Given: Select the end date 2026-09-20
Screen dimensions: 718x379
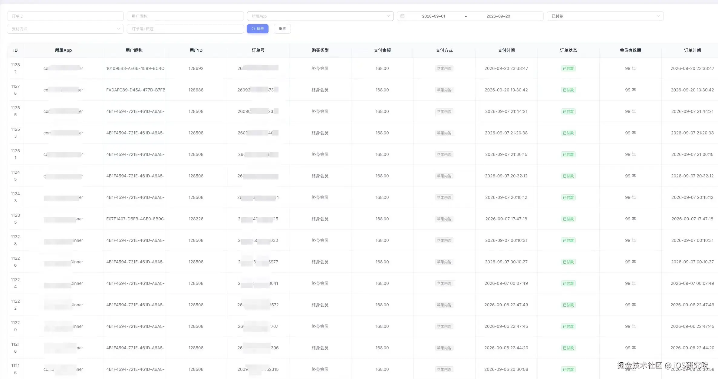Looking at the screenshot, I should (x=498, y=16).
